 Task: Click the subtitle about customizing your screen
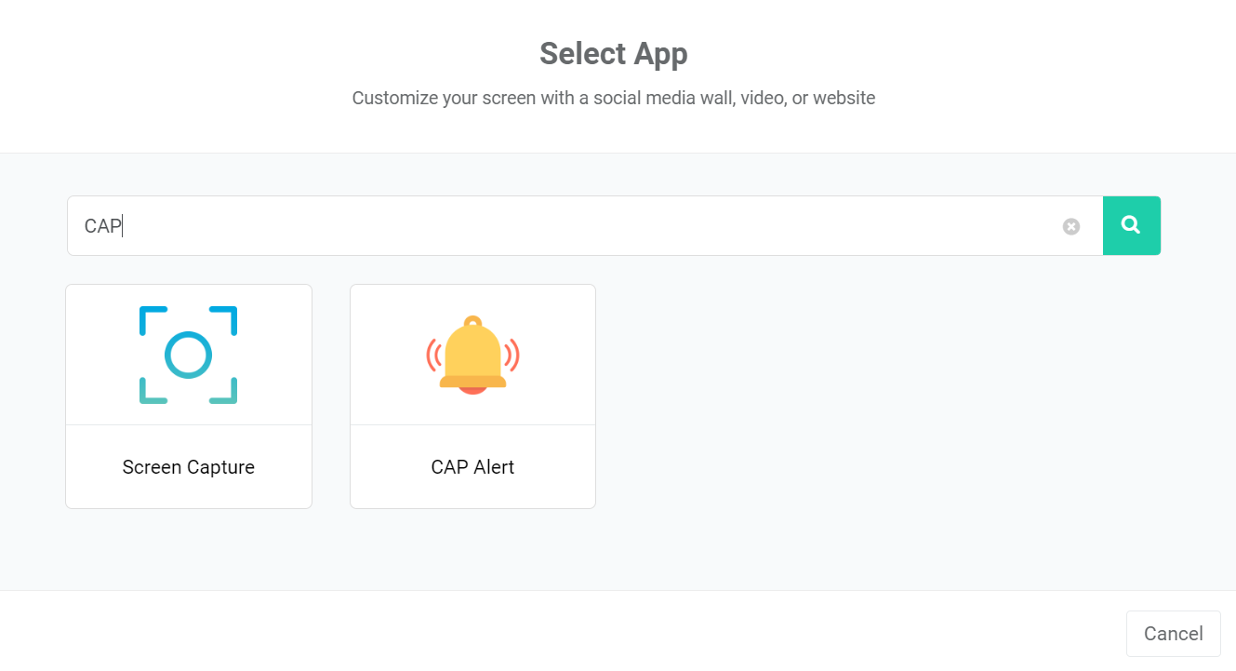tap(613, 97)
